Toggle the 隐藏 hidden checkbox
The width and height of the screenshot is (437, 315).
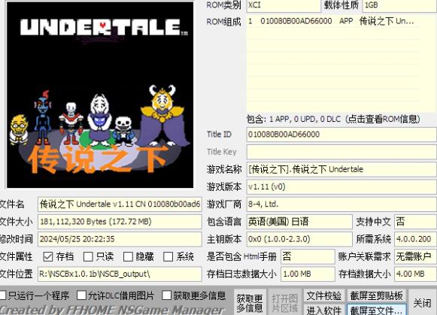click(128, 256)
